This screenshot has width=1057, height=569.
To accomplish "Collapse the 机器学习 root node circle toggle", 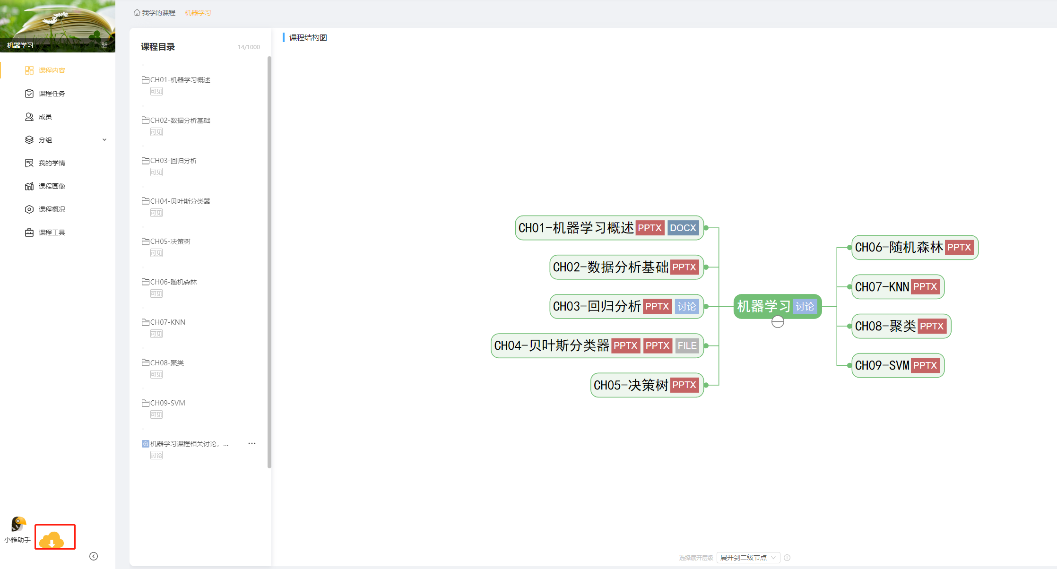I will (x=778, y=322).
